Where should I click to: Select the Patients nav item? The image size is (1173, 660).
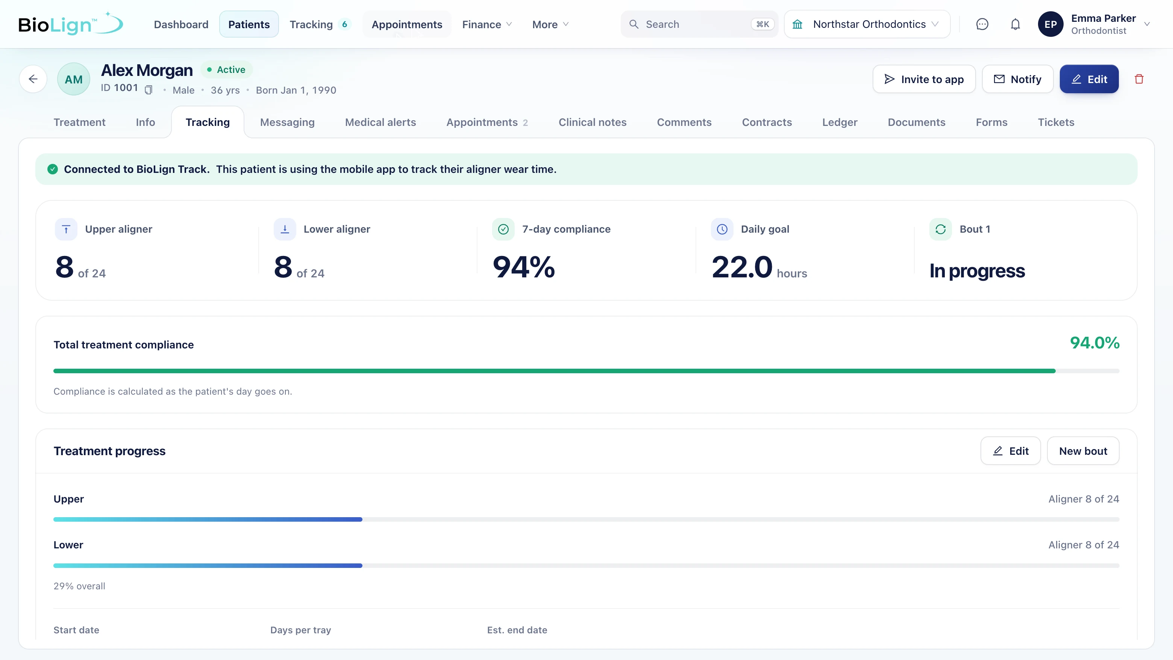[x=249, y=24]
